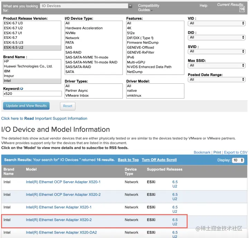Click Back to Top link
This screenshot has height=238, width=249.
(128, 160)
